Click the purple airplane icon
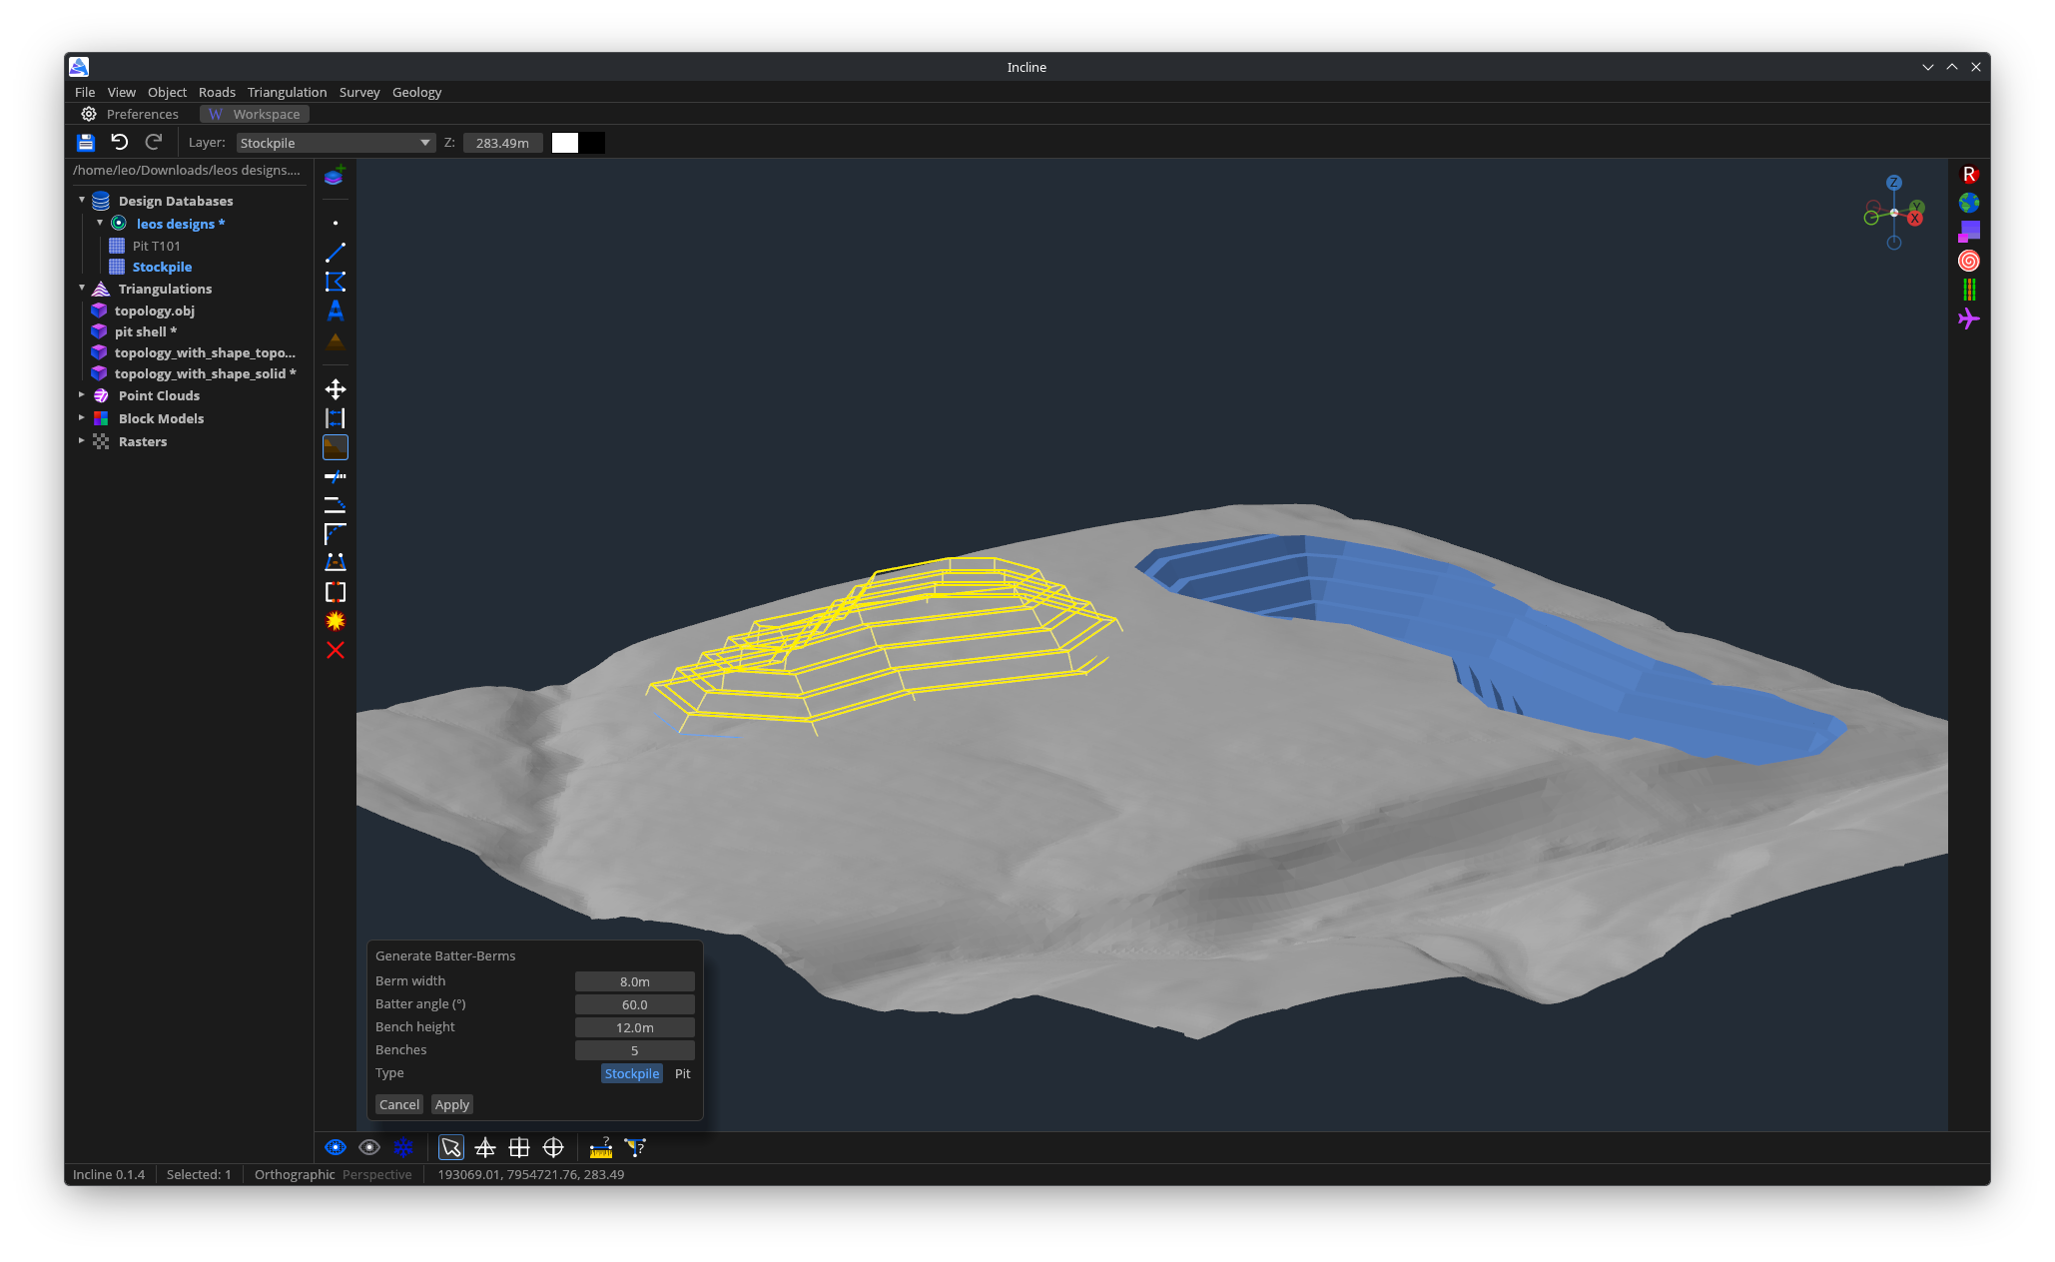The width and height of the screenshot is (2055, 1262). 1969,319
